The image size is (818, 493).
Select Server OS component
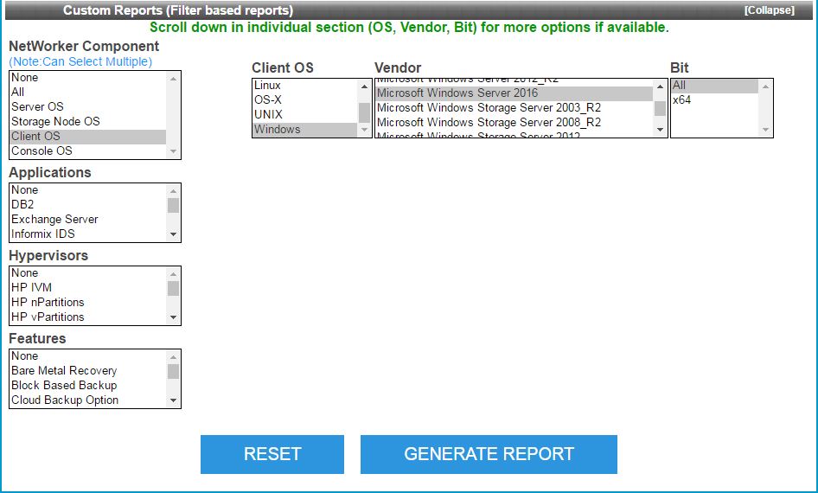pos(88,107)
